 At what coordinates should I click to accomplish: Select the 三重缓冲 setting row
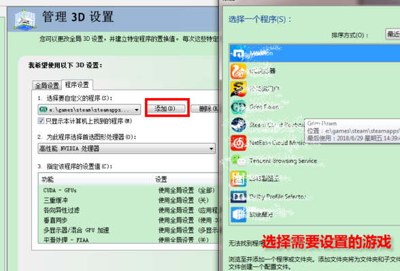click(x=129, y=200)
